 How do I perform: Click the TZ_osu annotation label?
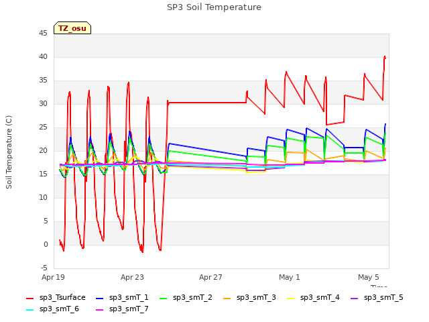pos(72,28)
